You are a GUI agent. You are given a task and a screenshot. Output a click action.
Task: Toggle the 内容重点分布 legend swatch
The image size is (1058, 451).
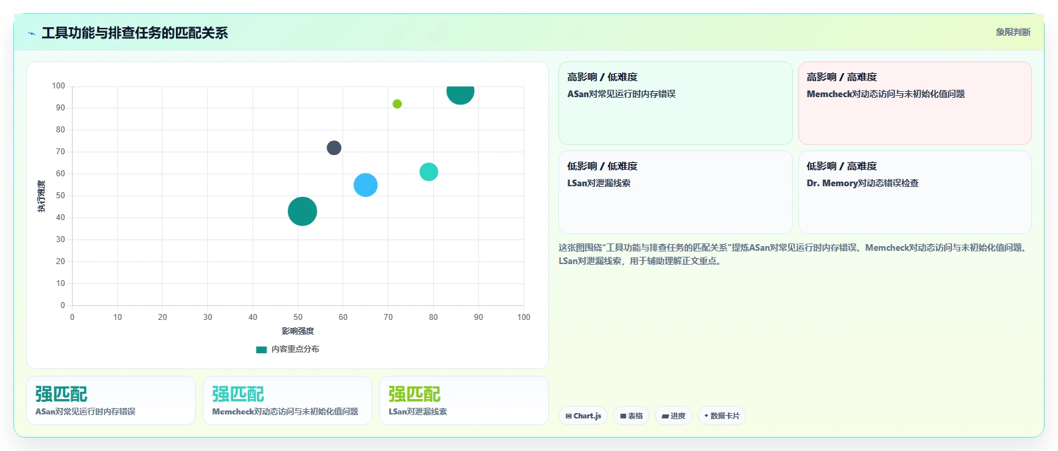tap(261, 349)
